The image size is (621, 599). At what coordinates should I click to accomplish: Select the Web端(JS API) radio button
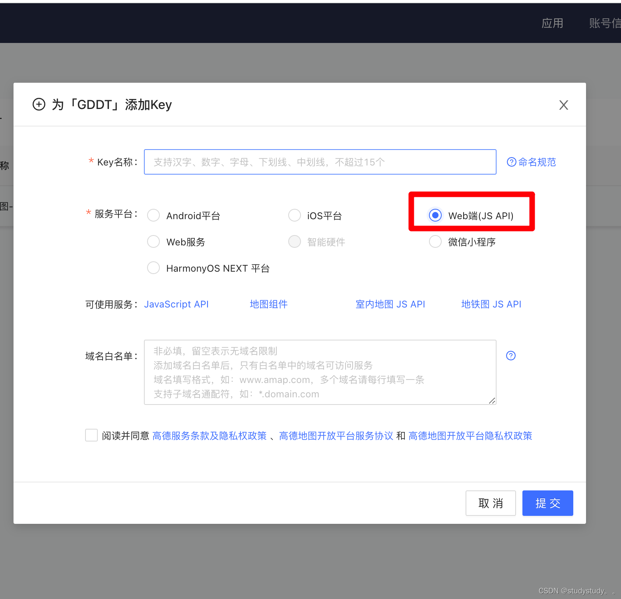435,215
